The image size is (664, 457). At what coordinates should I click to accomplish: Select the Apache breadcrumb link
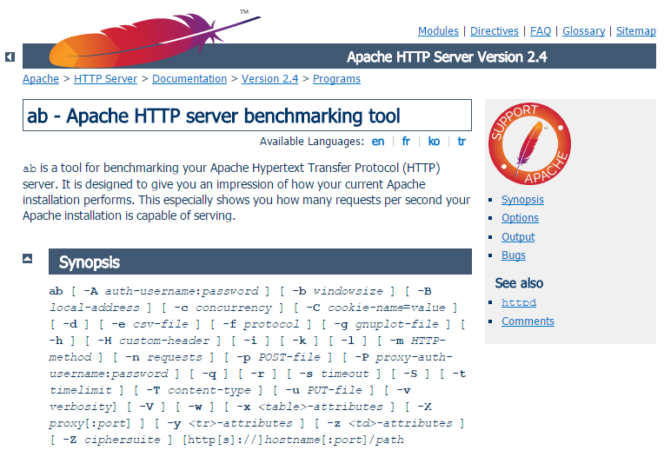coord(41,79)
